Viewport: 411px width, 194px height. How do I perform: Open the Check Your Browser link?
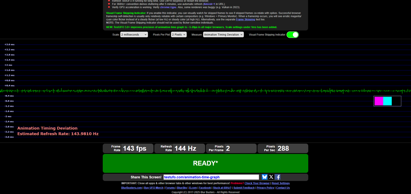(257, 183)
